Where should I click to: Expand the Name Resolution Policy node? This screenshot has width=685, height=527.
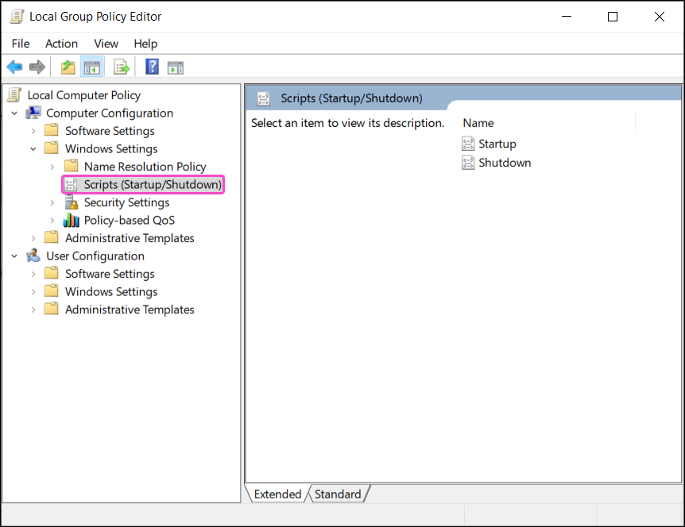[52, 166]
